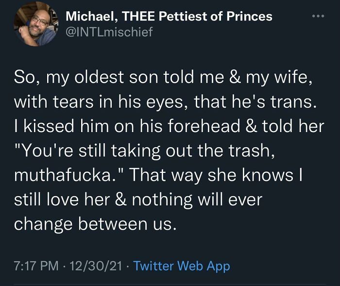
Task: Open the Twitter Web App source link
Action: tap(181, 266)
